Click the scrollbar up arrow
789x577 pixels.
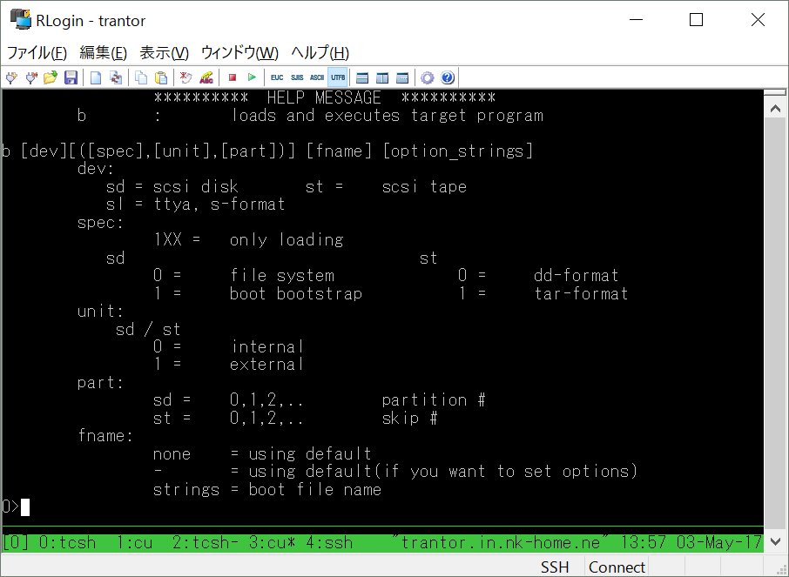775,109
